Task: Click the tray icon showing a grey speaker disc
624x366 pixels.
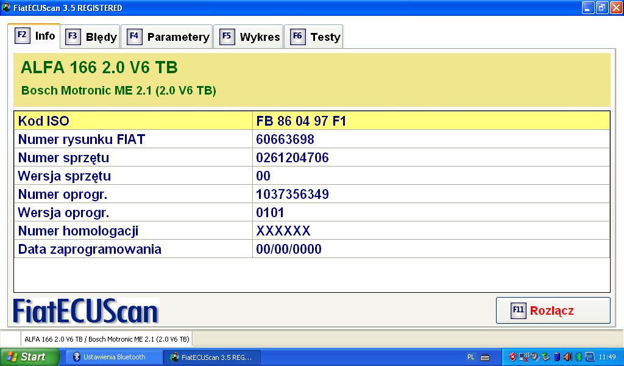Action: pos(534,356)
